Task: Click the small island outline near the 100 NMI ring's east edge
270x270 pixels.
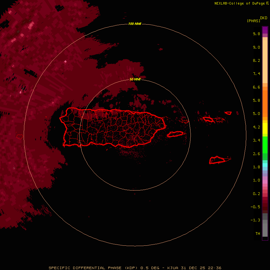Action: pos(228,113)
